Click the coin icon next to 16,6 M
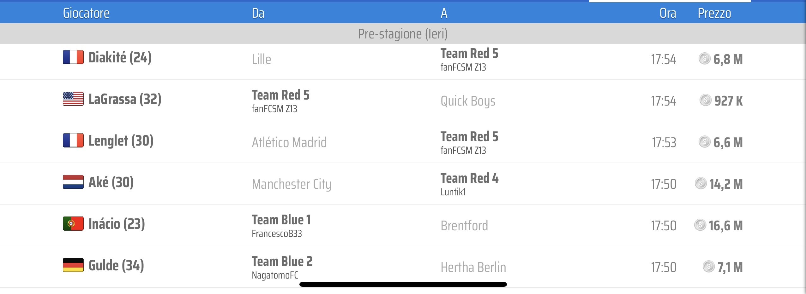 (x=700, y=225)
